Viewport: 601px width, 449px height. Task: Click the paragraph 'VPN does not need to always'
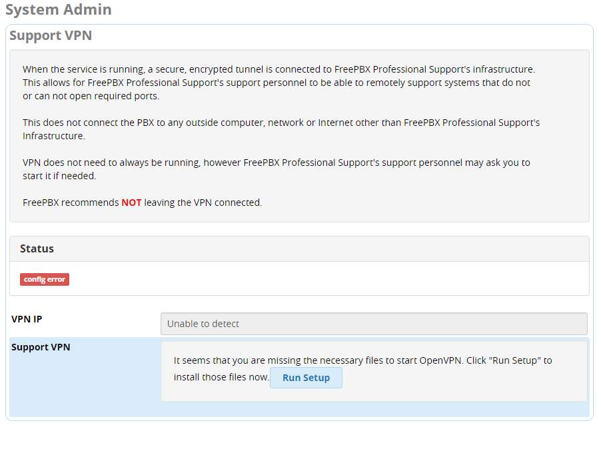276,169
